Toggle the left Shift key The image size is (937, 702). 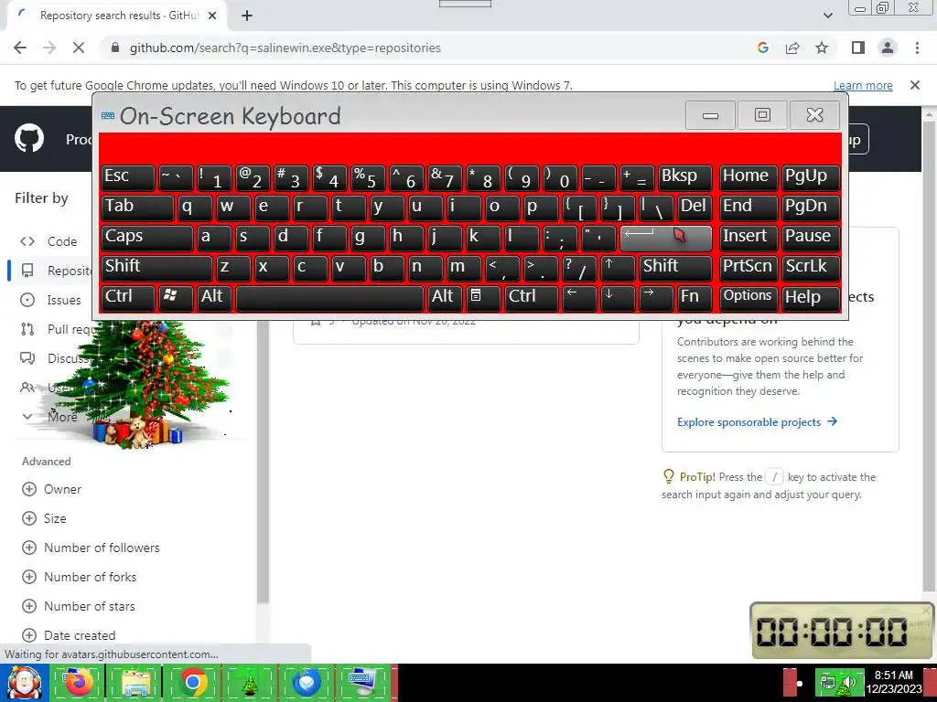click(x=156, y=268)
